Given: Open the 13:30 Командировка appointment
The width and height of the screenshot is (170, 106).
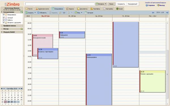Looking at the screenshot, I should coord(99,79).
